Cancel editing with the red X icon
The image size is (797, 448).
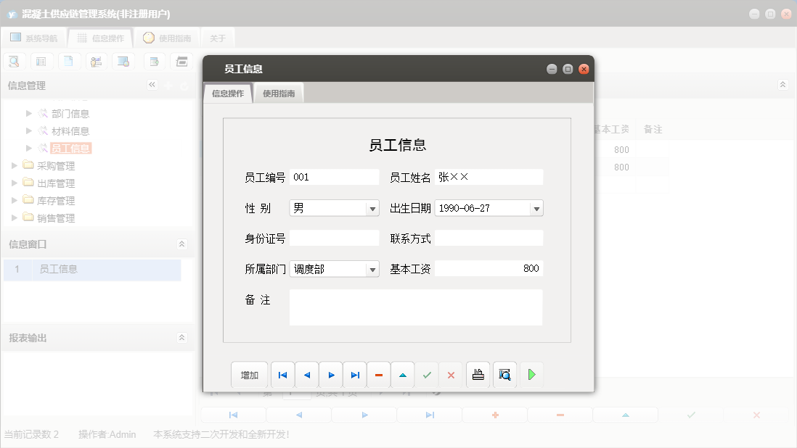[x=450, y=374]
